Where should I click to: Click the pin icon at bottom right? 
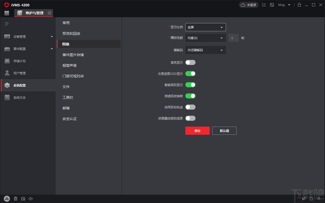tap(304, 199)
